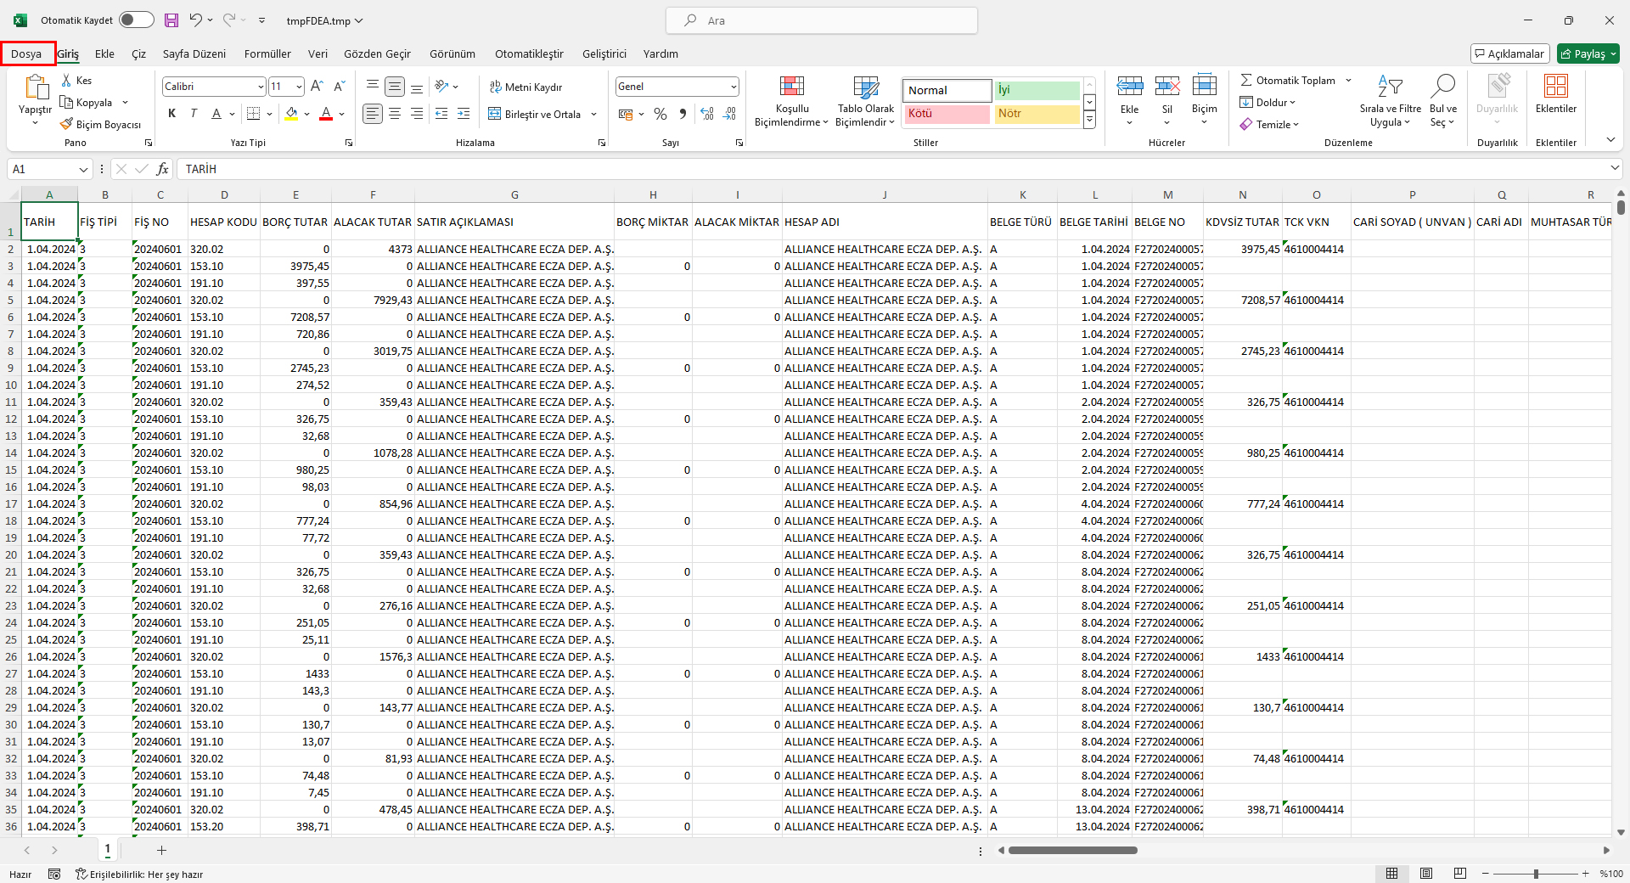1630x883 pixels.
Task: Toggle middle vertical alignment
Action: pyautogui.click(x=394, y=86)
